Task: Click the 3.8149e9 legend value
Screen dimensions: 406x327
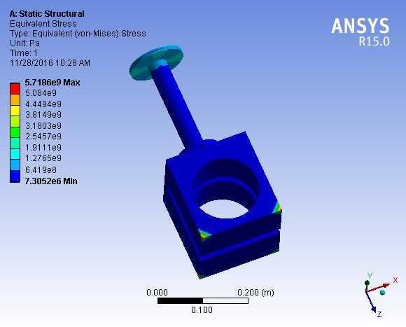Action: click(43, 114)
